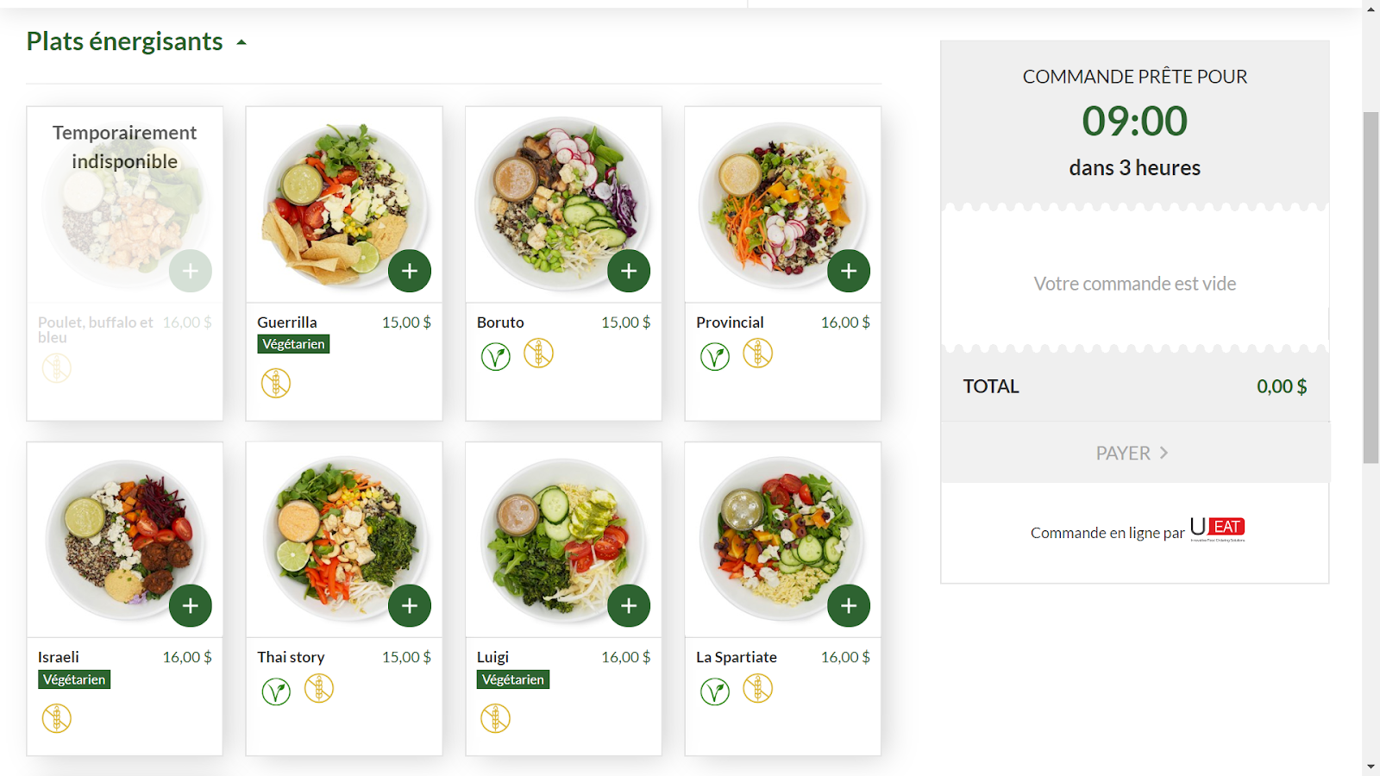Add Thai story bowl with plus button

coord(410,605)
